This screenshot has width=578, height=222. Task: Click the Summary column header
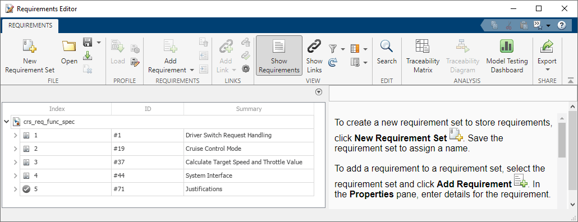point(249,109)
